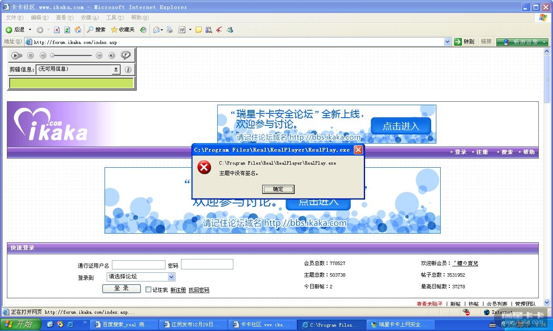553x331 pixels.
Task: Click the newest member name link after 欢迎新会员
Action: click(x=465, y=263)
